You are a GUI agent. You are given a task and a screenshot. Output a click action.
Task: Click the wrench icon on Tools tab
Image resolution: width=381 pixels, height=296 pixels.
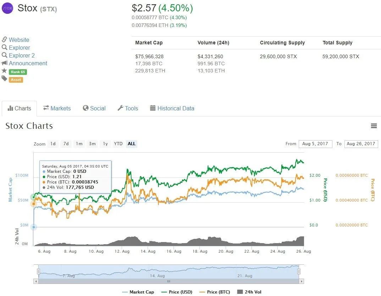pos(120,108)
